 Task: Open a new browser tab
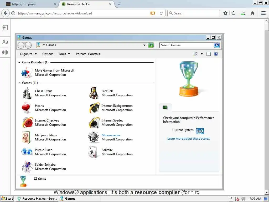(x=119, y=4)
